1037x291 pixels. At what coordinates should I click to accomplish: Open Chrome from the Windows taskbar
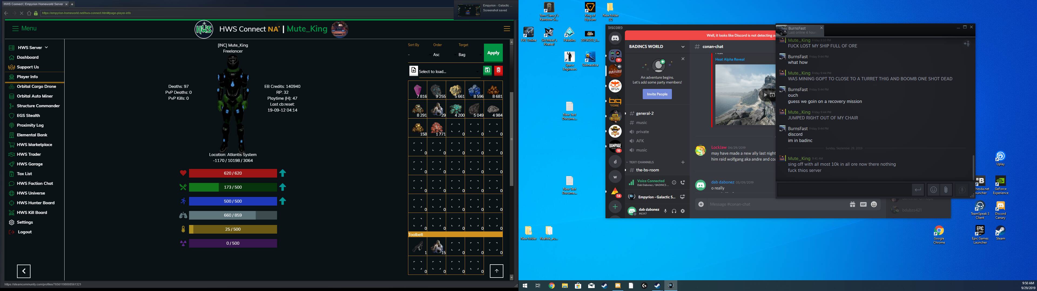pyautogui.click(x=551, y=286)
